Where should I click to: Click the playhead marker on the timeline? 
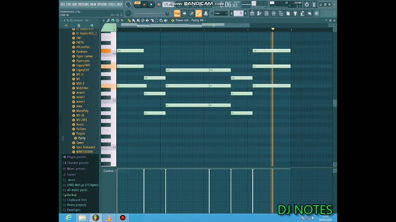coord(273,29)
